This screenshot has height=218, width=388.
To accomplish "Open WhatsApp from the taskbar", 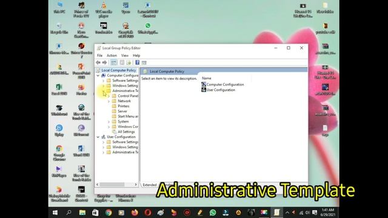I will [x=213, y=213].
